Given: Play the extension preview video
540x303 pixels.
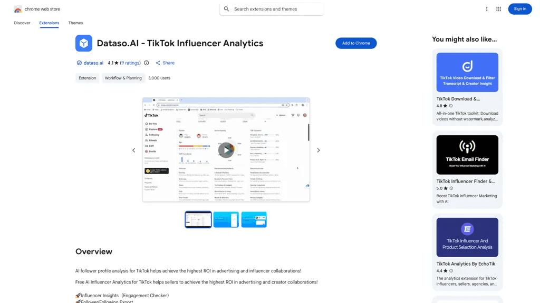Looking at the screenshot, I should (x=226, y=150).
